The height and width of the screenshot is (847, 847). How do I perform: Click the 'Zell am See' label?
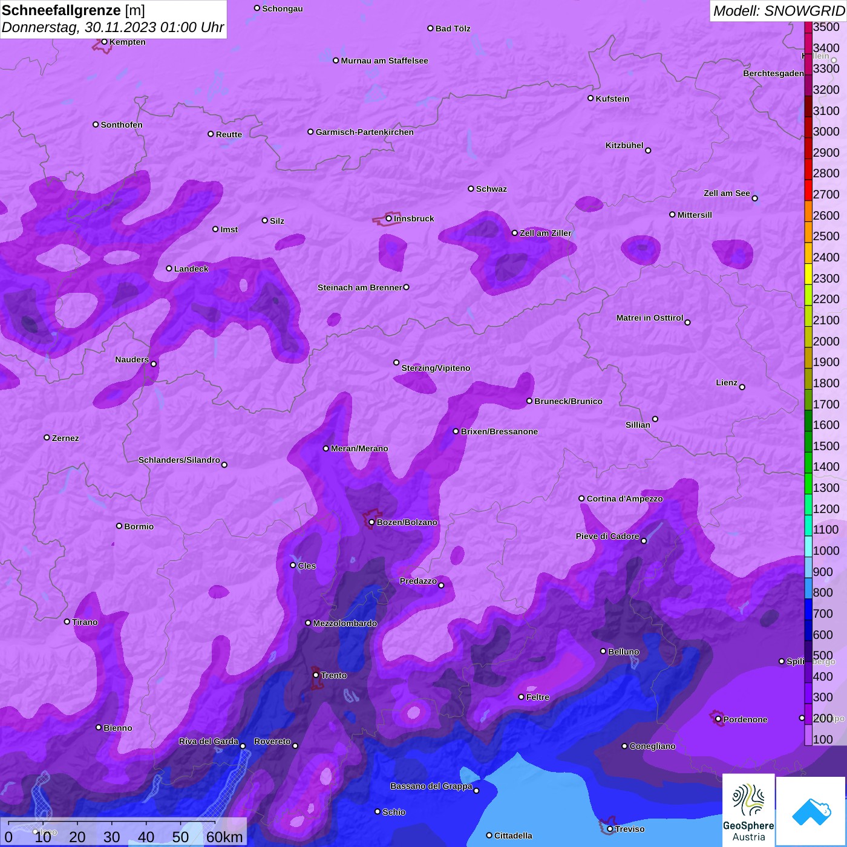727,194
